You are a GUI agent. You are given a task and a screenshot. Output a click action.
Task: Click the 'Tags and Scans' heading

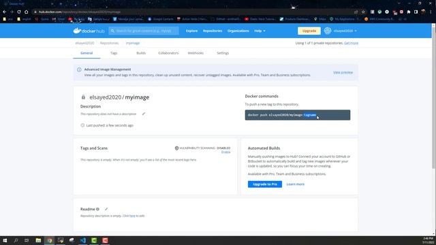coord(94,148)
